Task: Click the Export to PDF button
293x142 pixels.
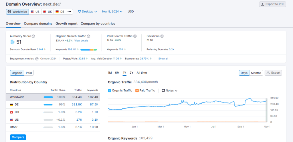Action: pos(272,4)
